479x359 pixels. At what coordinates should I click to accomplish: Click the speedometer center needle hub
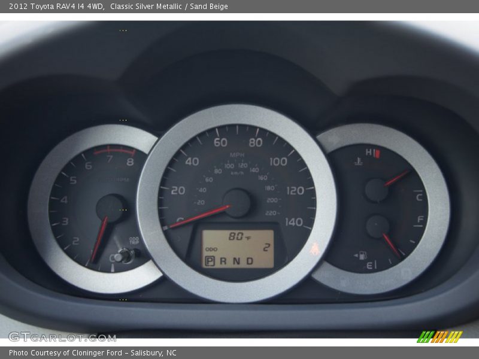(x=237, y=203)
